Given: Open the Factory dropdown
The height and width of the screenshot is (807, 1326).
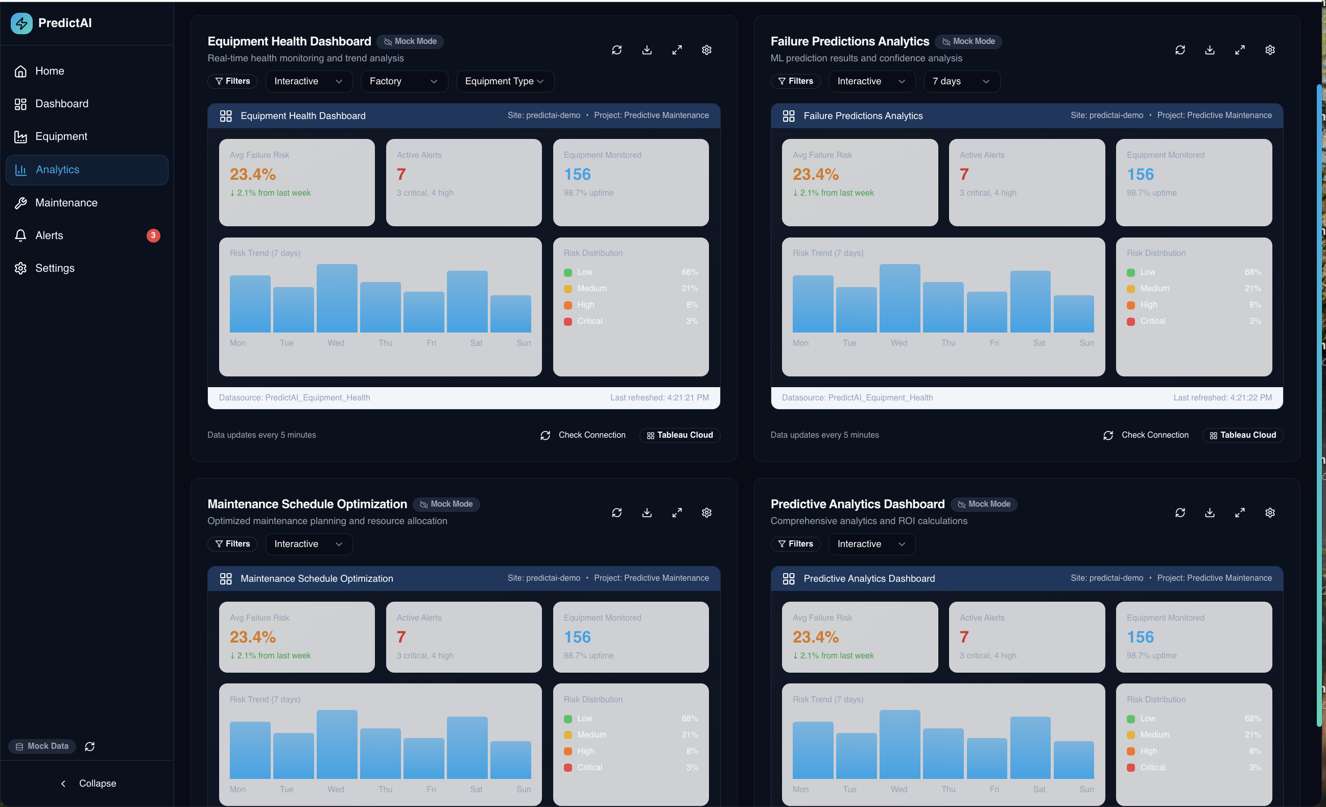Looking at the screenshot, I should (404, 81).
